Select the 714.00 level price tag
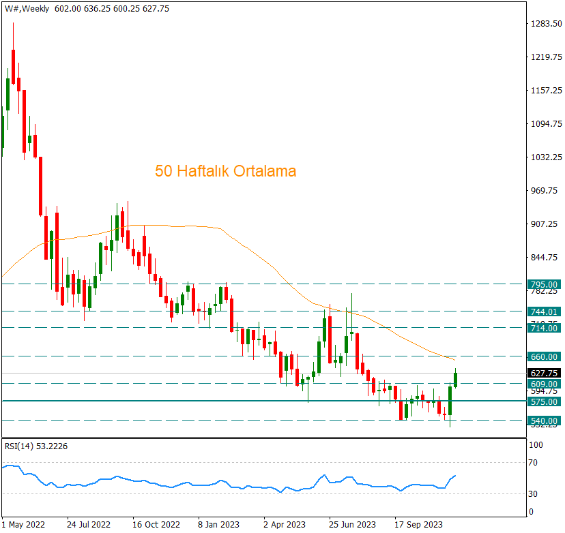Viewport: 565px width, 533px height. click(x=544, y=328)
